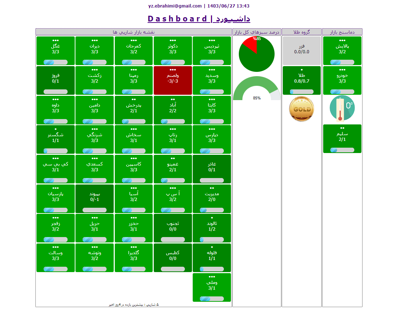Open the وملی stock tile
414x325 pixels.
[212, 287]
